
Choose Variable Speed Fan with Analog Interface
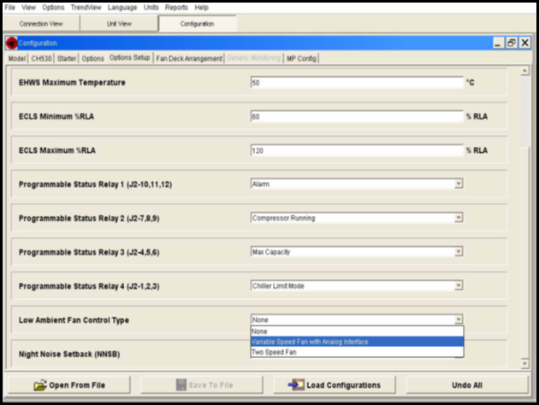click(x=357, y=342)
